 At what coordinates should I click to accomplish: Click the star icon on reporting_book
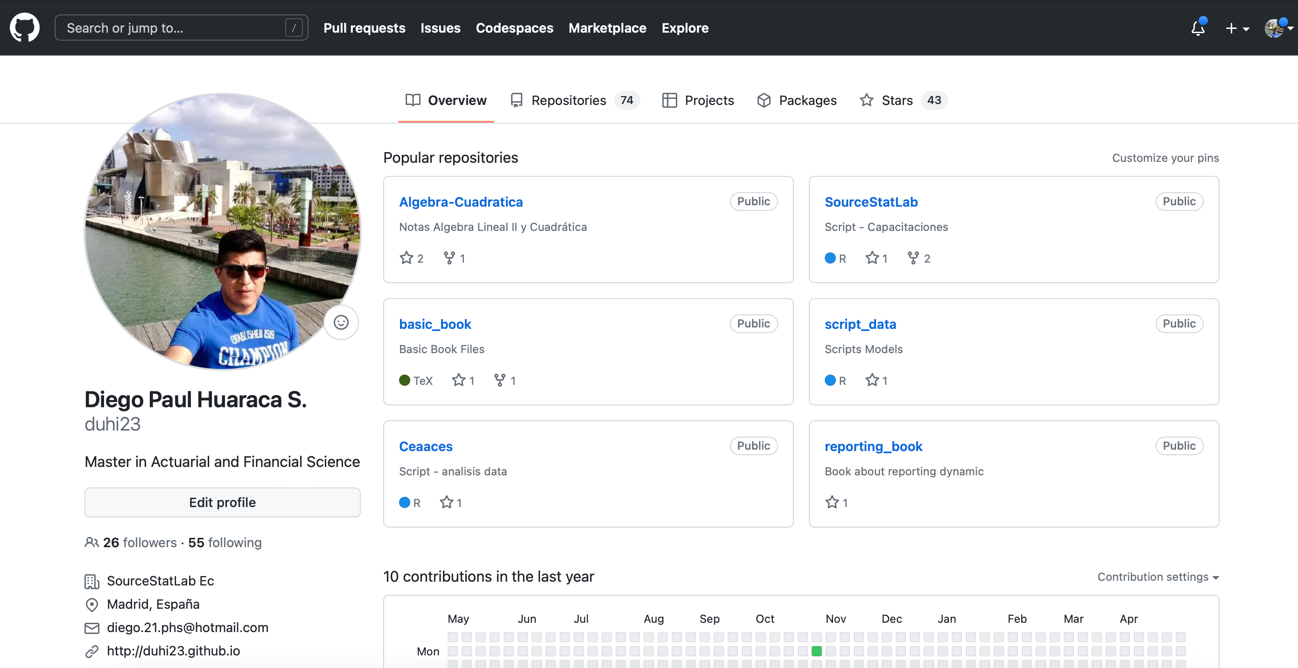point(832,502)
